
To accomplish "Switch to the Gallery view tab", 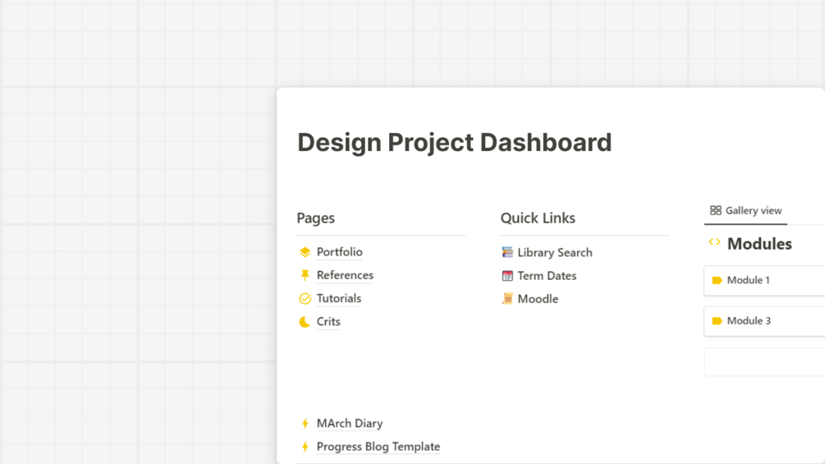I will (x=745, y=211).
